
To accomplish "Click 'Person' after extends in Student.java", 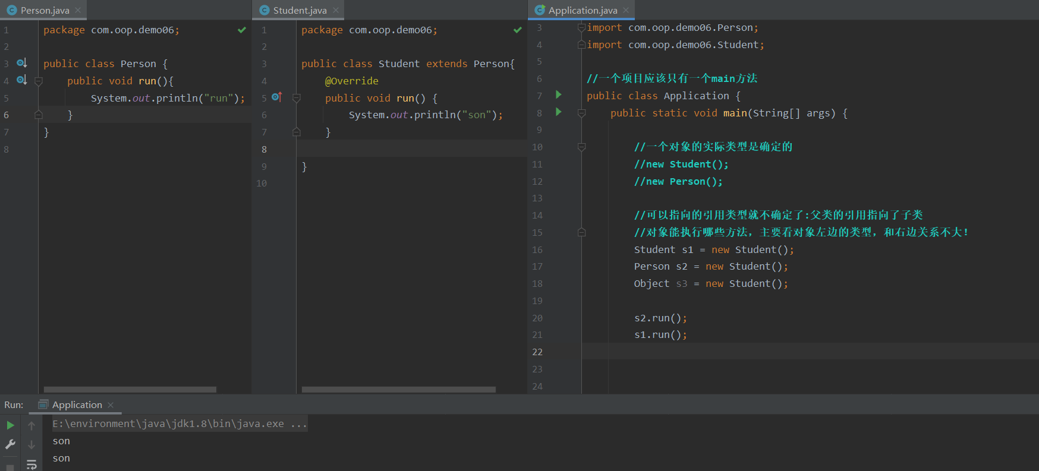I will pyautogui.click(x=491, y=64).
